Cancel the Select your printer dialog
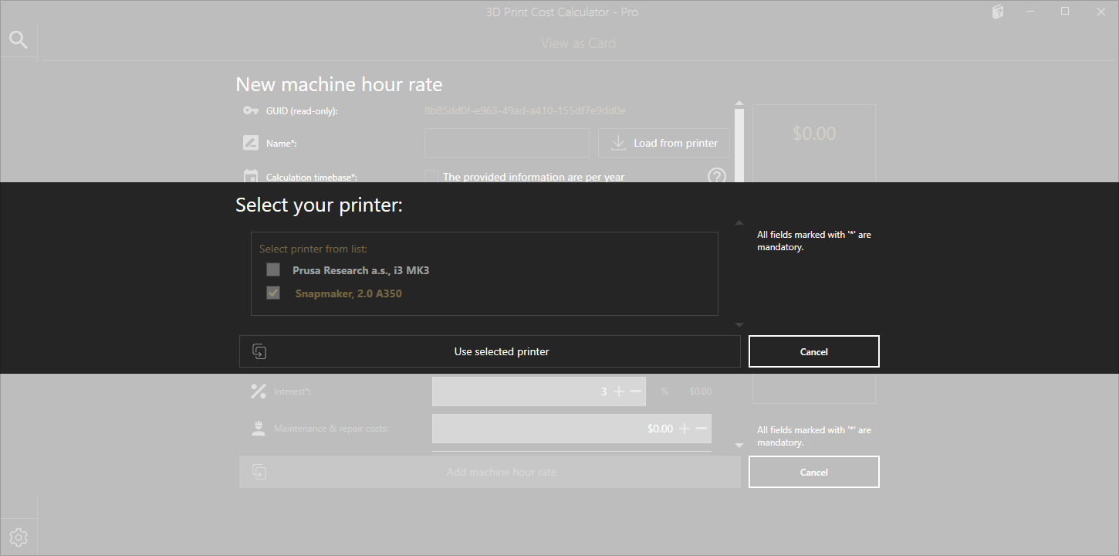 click(x=814, y=351)
